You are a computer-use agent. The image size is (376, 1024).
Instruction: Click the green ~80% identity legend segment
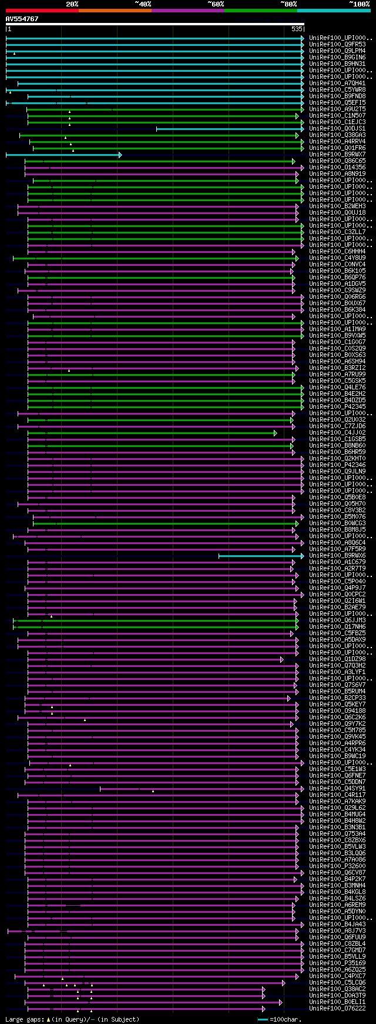[x=260, y=10]
